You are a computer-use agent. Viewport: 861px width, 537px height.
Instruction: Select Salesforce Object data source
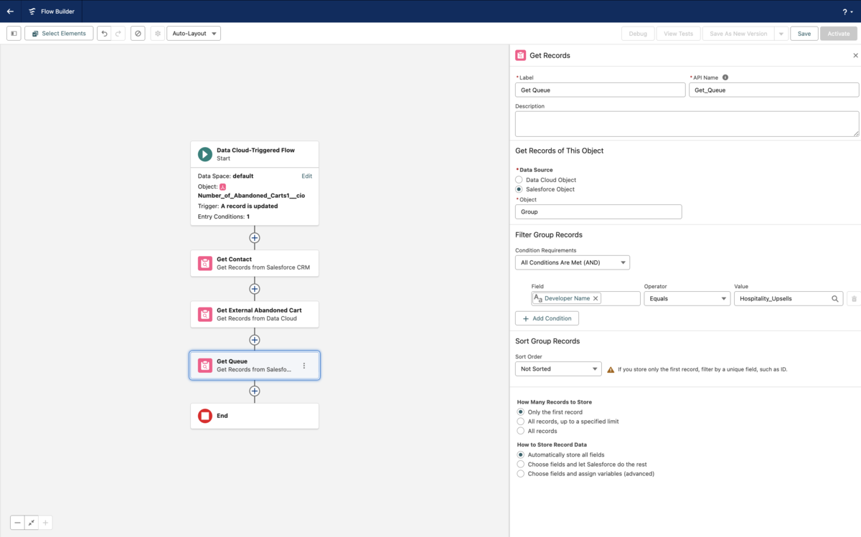[x=519, y=189]
